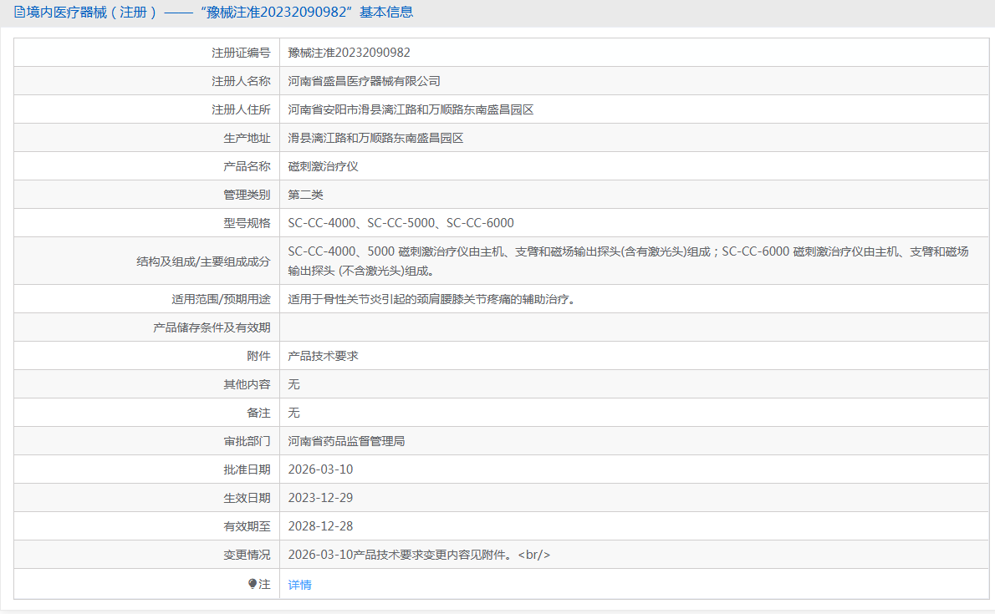Click the 审批部门 row label
Viewport: 995px width, 614px height.
[x=247, y=441]
